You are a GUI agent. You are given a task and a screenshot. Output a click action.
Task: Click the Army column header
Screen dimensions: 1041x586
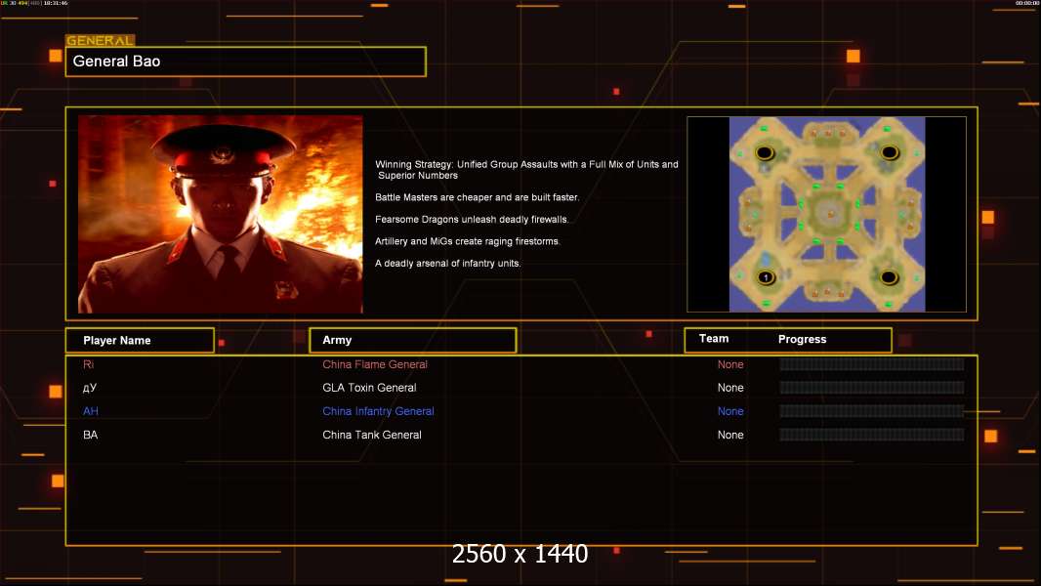click(413, 341)
